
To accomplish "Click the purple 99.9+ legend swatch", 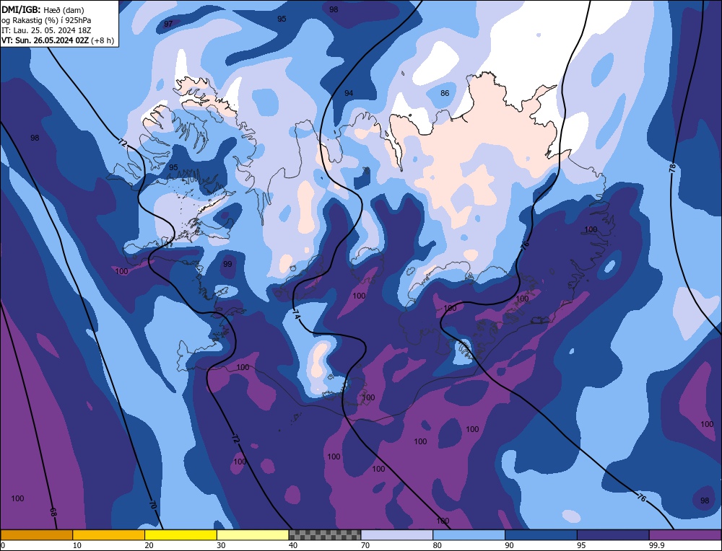I will coord(685,534).
